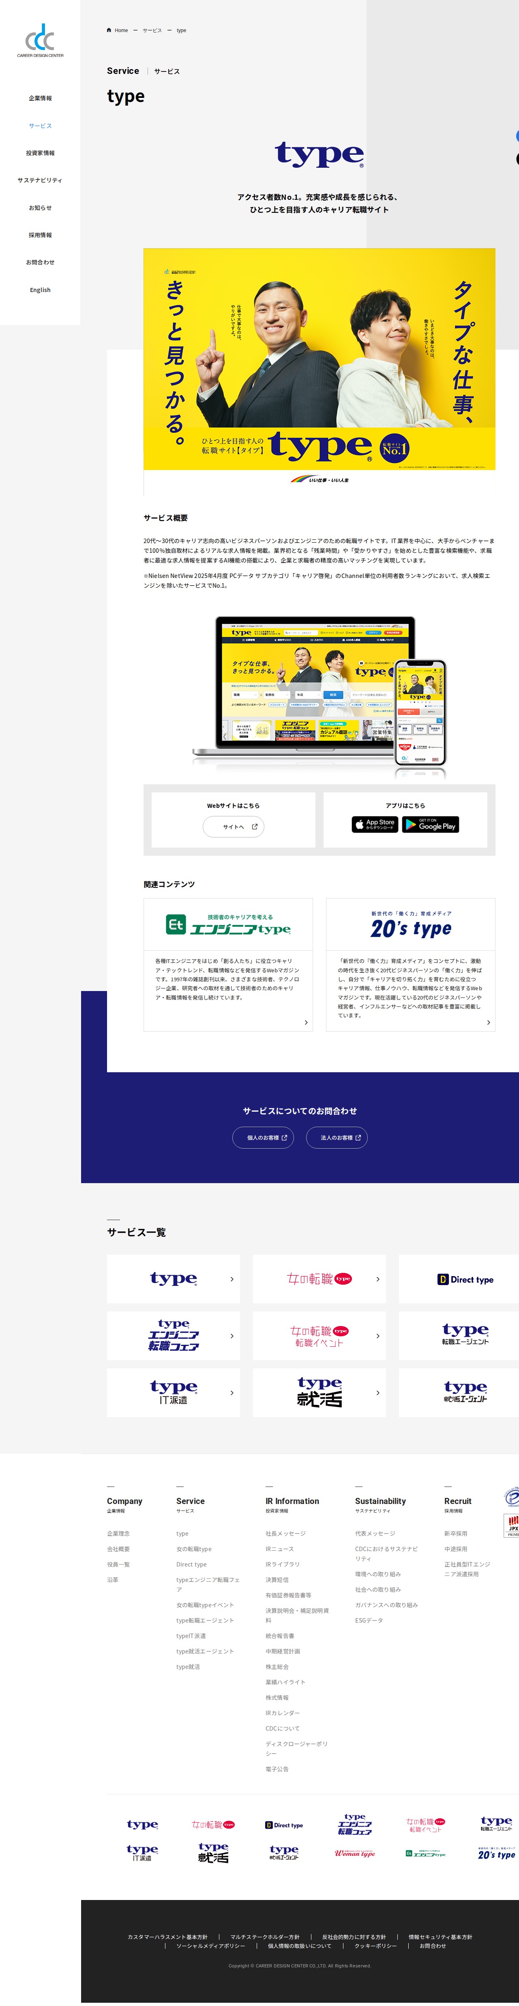
Task: Click the 個人のお客様 inquiry button
Action: click(264, 1138)
